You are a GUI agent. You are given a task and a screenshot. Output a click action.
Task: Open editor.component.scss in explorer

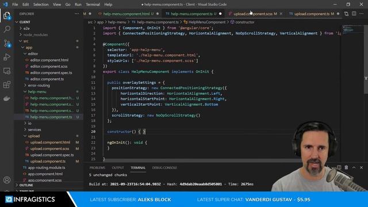click(48, 67)
